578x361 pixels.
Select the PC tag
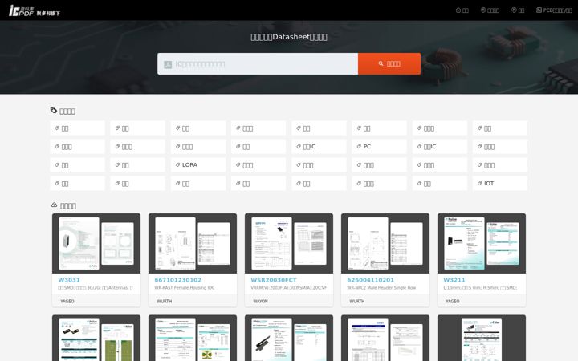379,147
